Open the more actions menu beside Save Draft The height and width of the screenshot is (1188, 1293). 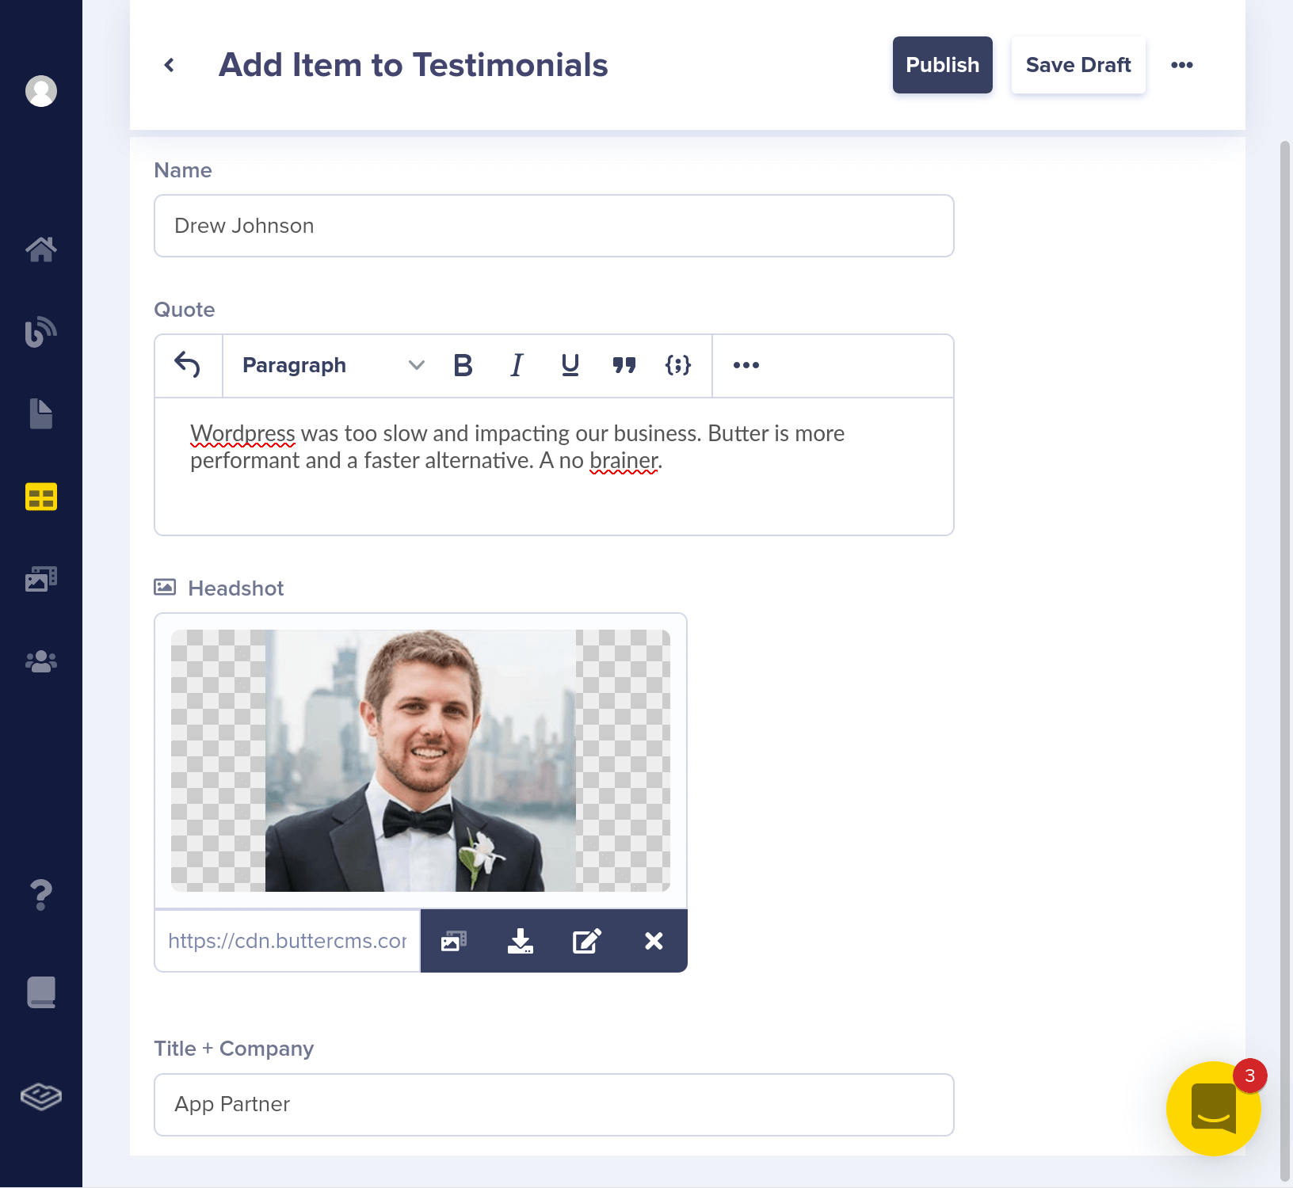[1182, 65]
